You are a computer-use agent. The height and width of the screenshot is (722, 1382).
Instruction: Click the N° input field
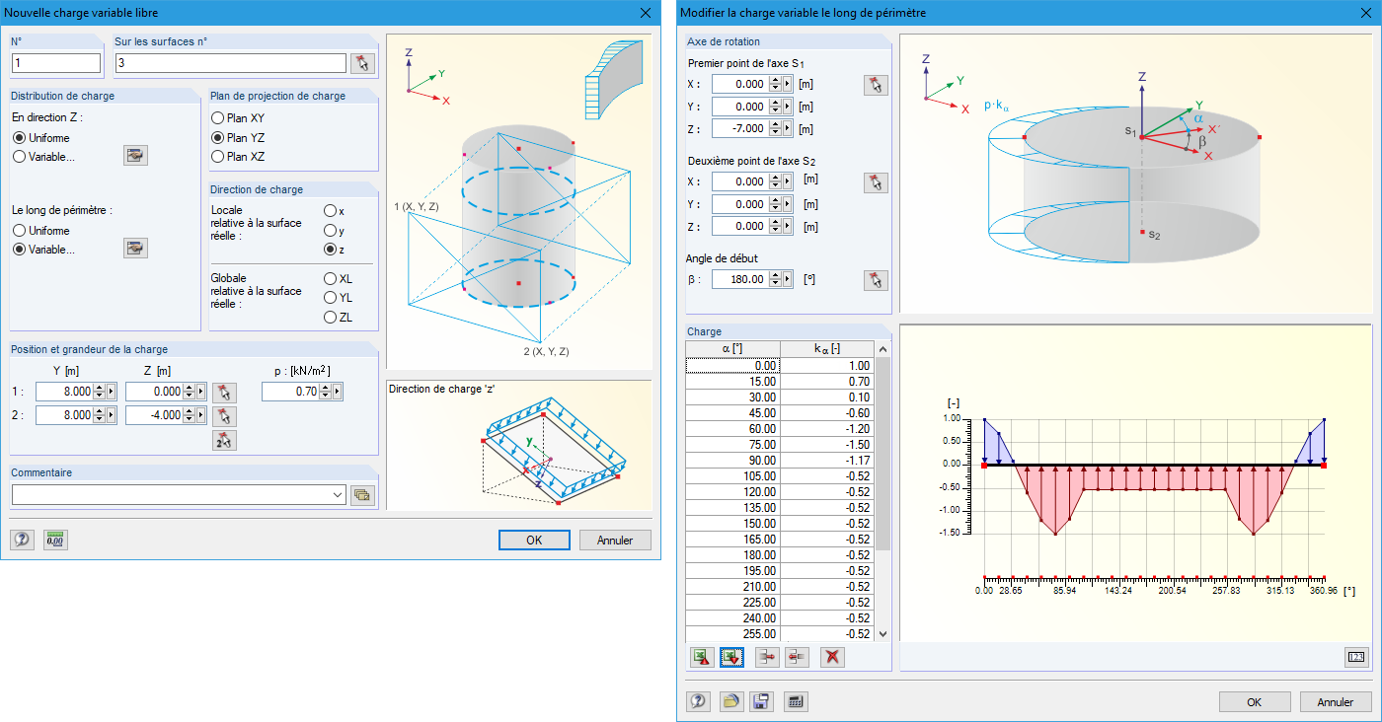[x=56, y=63]
